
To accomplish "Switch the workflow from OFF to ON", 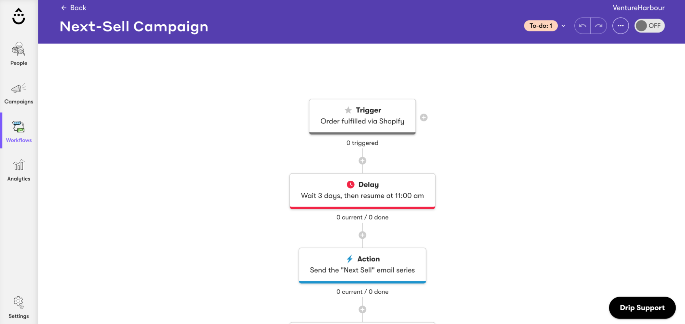I will 649,26.
